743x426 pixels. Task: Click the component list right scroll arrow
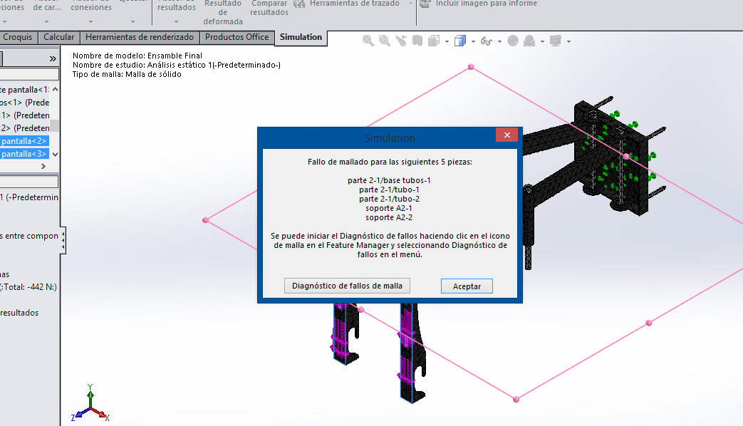point(43,166)
